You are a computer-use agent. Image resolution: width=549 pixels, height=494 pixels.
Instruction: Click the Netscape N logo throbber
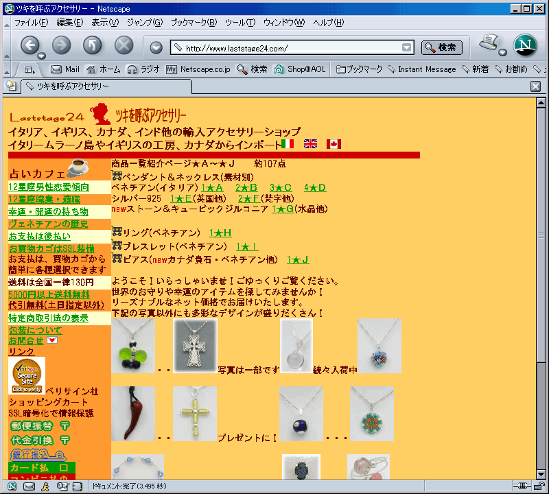525,45
